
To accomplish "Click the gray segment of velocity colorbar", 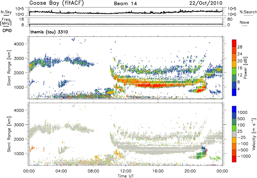I will click(x=234, y=134).
